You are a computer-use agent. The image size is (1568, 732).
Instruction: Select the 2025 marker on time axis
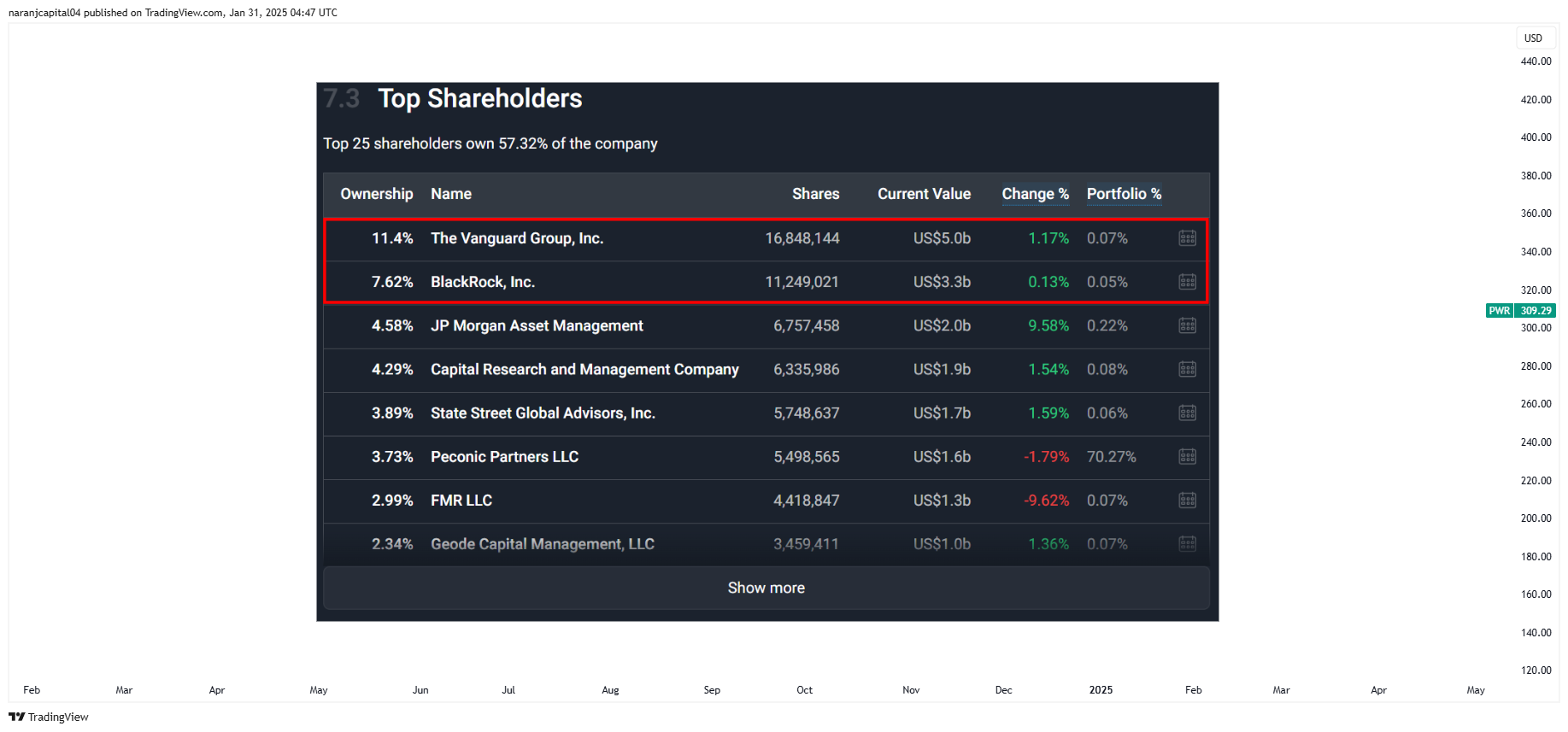tap(1101, 690)
